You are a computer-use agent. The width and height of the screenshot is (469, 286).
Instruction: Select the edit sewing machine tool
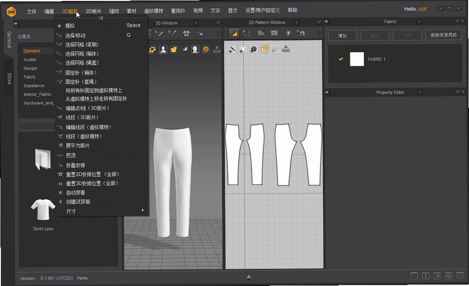tap(301, 33)
